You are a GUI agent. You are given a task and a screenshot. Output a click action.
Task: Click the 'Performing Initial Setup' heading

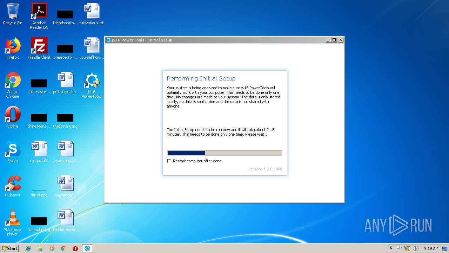201,78
